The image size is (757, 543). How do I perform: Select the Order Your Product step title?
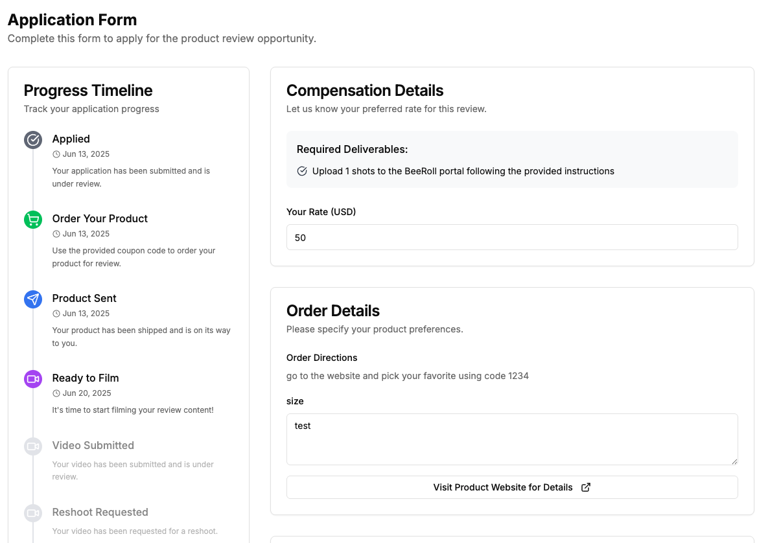(x=100, y=218)
